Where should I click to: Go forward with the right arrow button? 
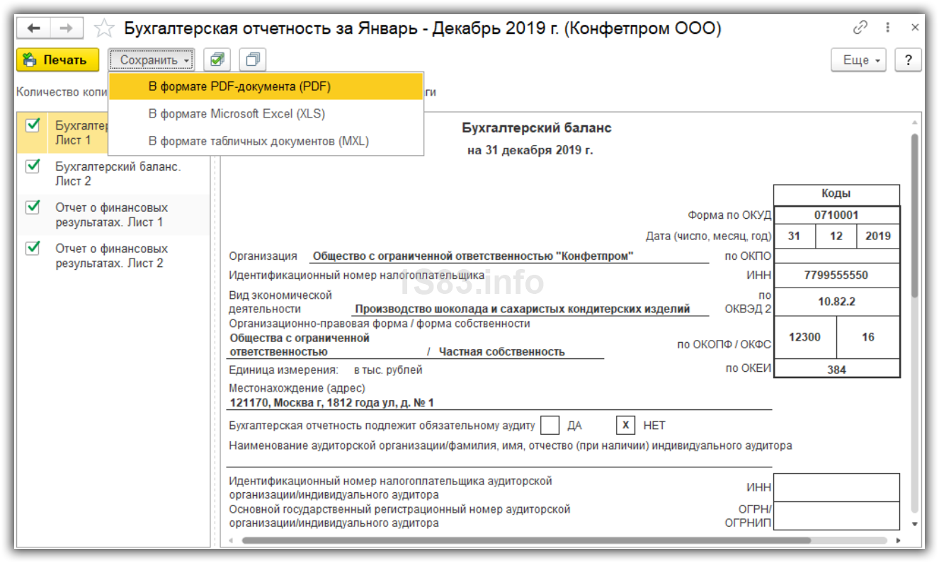point(66,28)
